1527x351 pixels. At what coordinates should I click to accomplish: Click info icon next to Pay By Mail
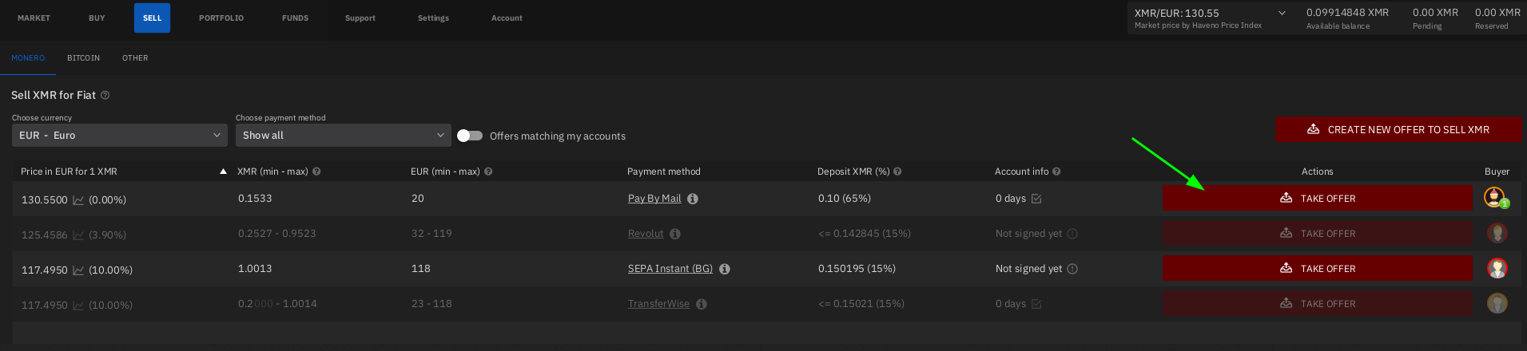click(693, 199)
